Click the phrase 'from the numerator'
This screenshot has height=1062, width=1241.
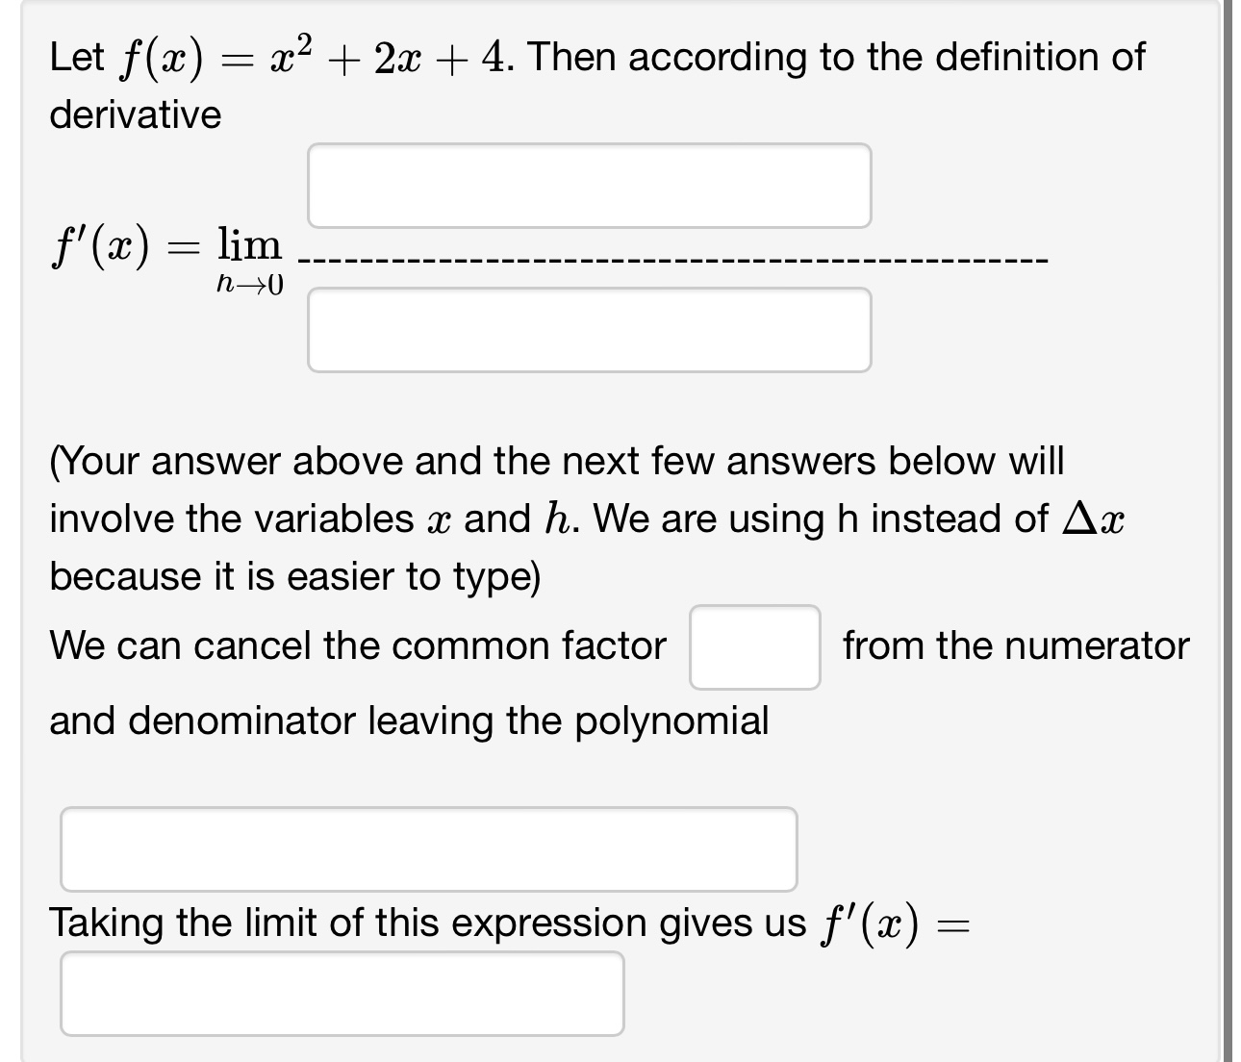1015,645
